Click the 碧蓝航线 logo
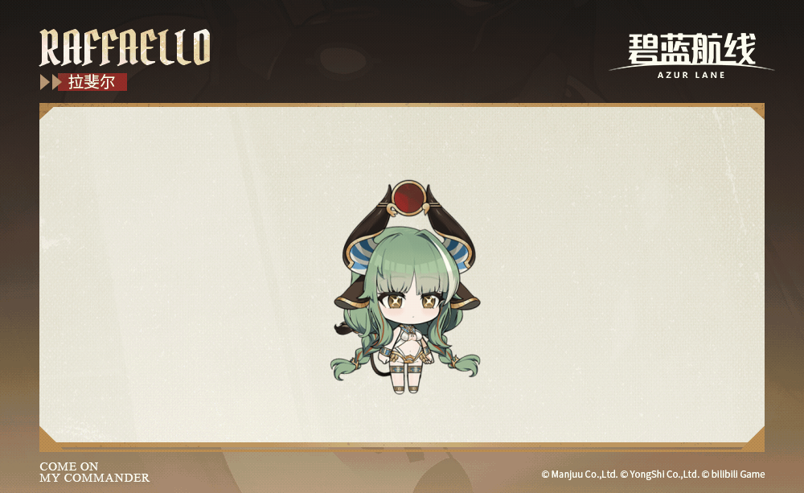Screen dimensions: 804x493 click(x=691, y=50)
